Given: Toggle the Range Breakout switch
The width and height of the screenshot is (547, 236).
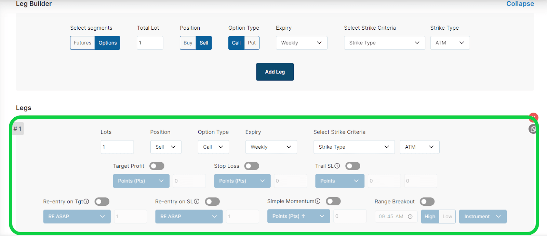Looking at the screenshot, I should (427, 202).
